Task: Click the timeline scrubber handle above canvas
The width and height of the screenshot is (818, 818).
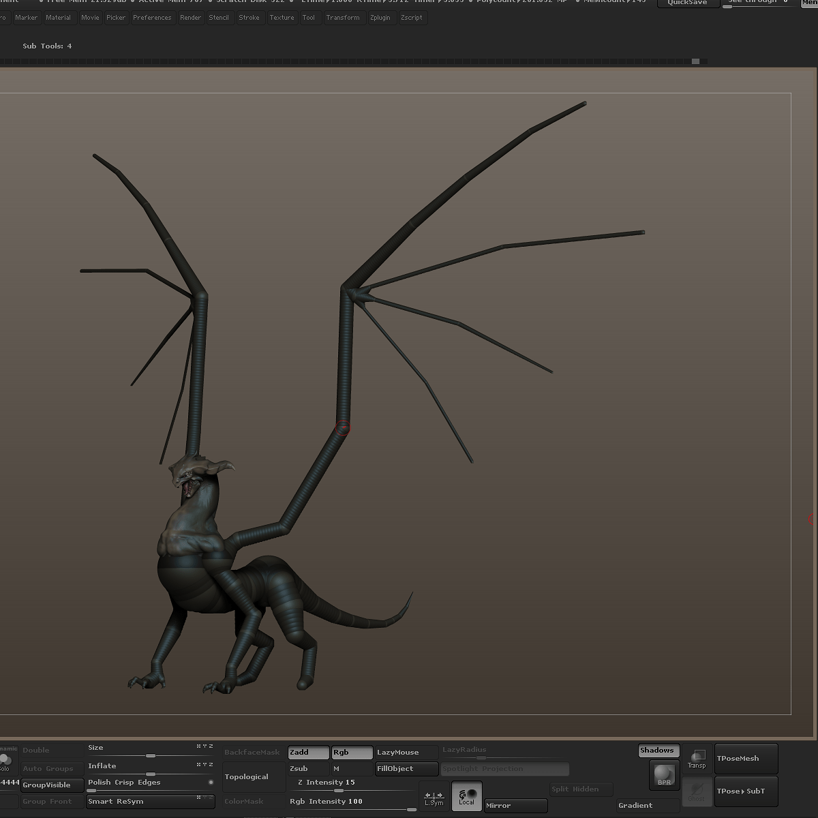Action: tap(695, 61)
